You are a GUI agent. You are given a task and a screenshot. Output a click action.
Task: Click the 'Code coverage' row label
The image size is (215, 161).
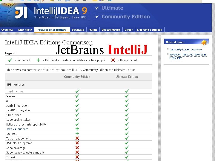[x=16, y=148]
